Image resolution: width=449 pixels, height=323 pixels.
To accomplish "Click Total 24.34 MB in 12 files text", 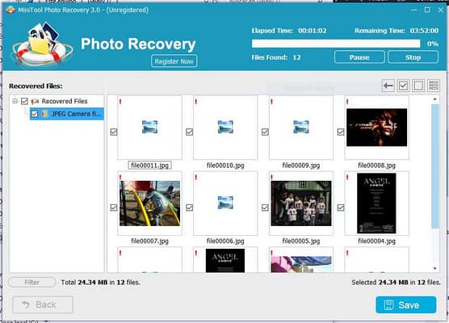I will [100, 283].
